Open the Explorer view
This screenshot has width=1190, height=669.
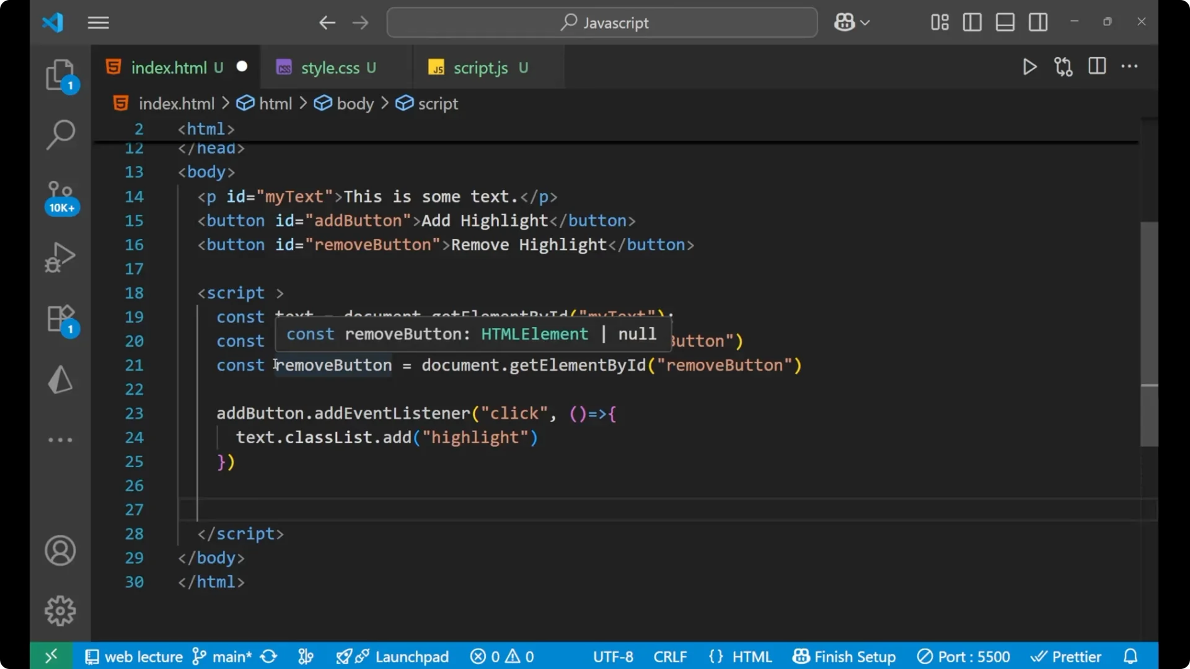pyautogui.click(x=60, y=74)
